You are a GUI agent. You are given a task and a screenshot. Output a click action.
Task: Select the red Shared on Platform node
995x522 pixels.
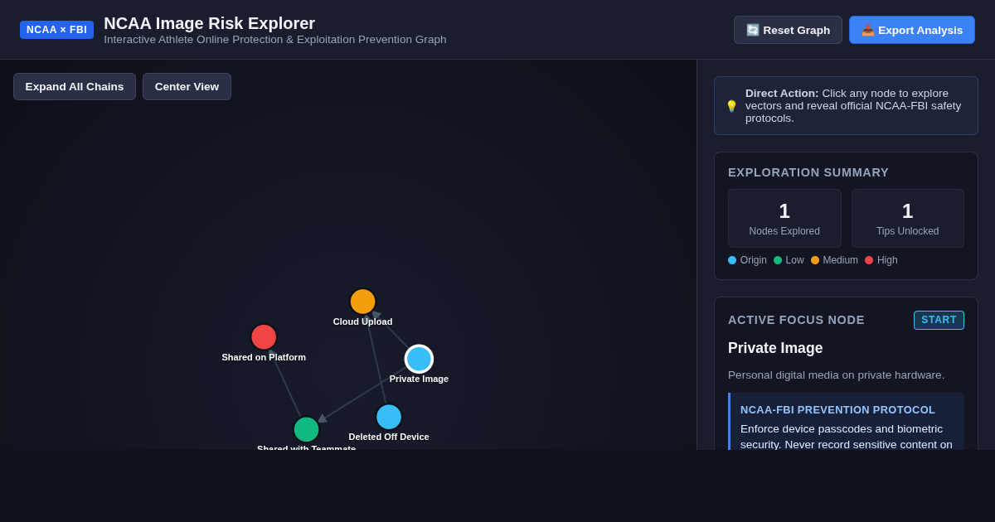tap(264, 337)
